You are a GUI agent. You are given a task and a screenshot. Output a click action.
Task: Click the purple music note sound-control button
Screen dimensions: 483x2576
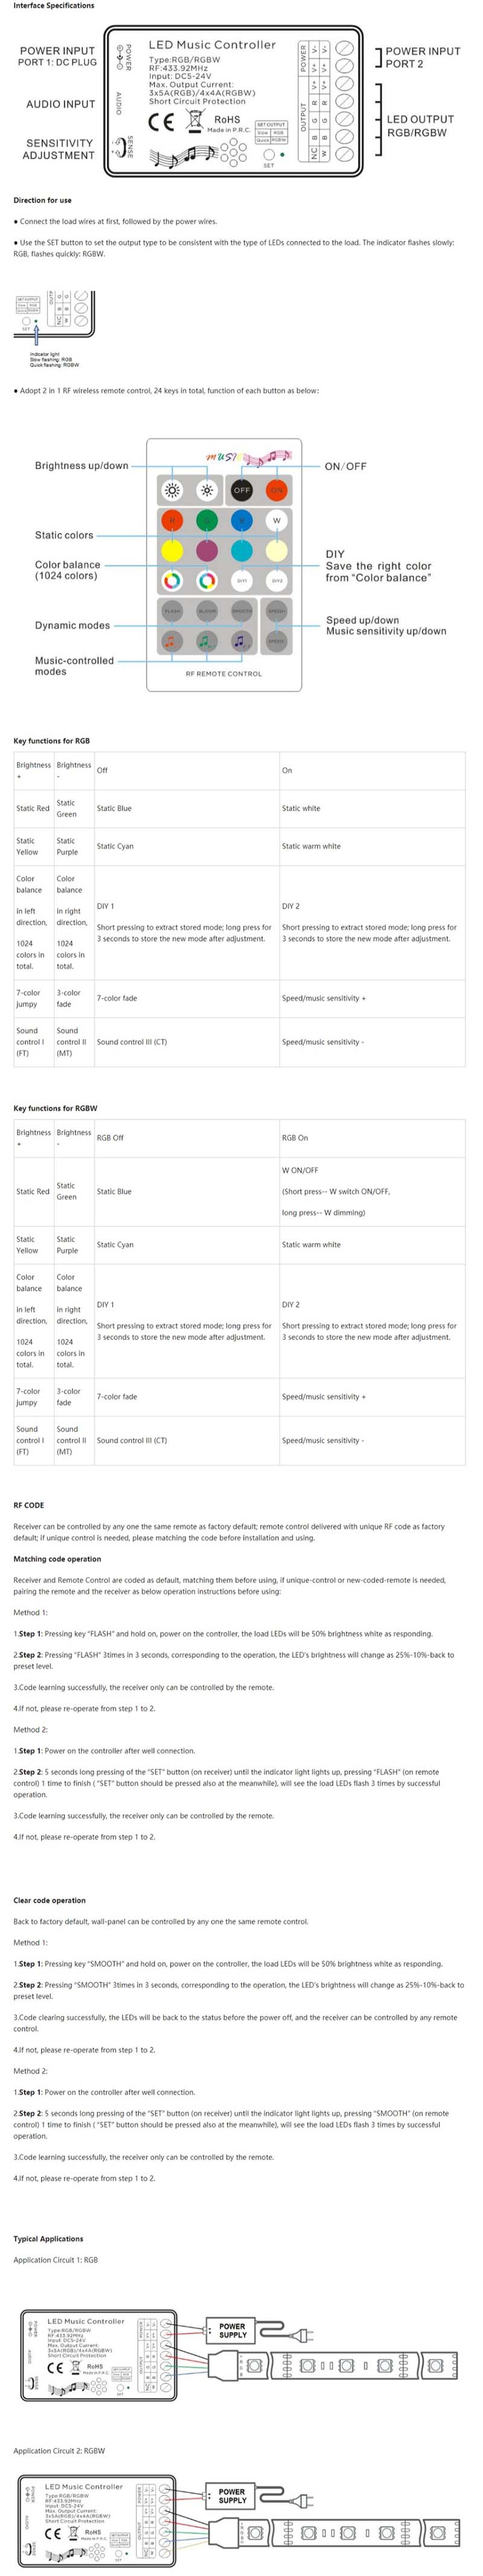(x=241, y=641)
